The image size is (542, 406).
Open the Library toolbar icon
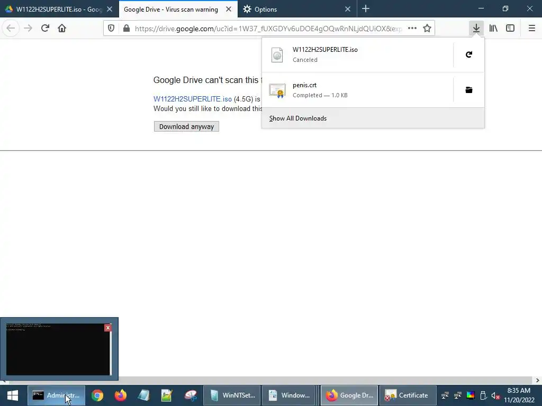click(x=493, y=29)
